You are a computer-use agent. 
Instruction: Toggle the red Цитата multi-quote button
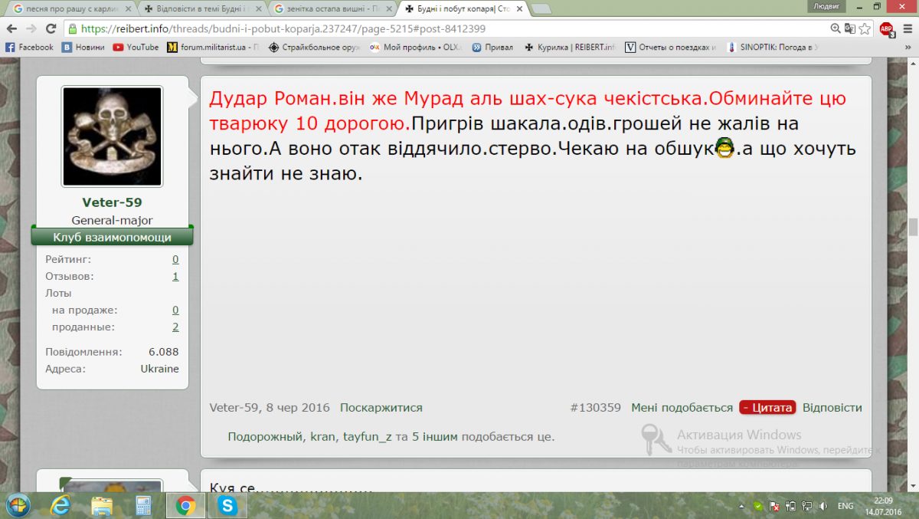(x=767, y=408)
